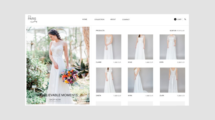Click the UNBELIEVABLE MOMENTS headline
Screen dimensions: 215x120
[x=57, y=95]
